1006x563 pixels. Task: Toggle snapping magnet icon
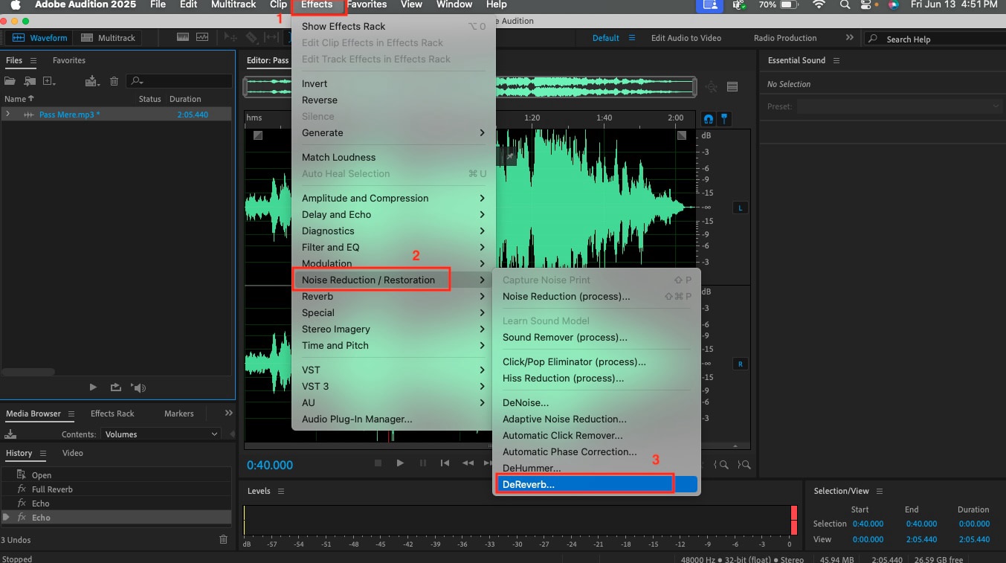coord(708,118)
